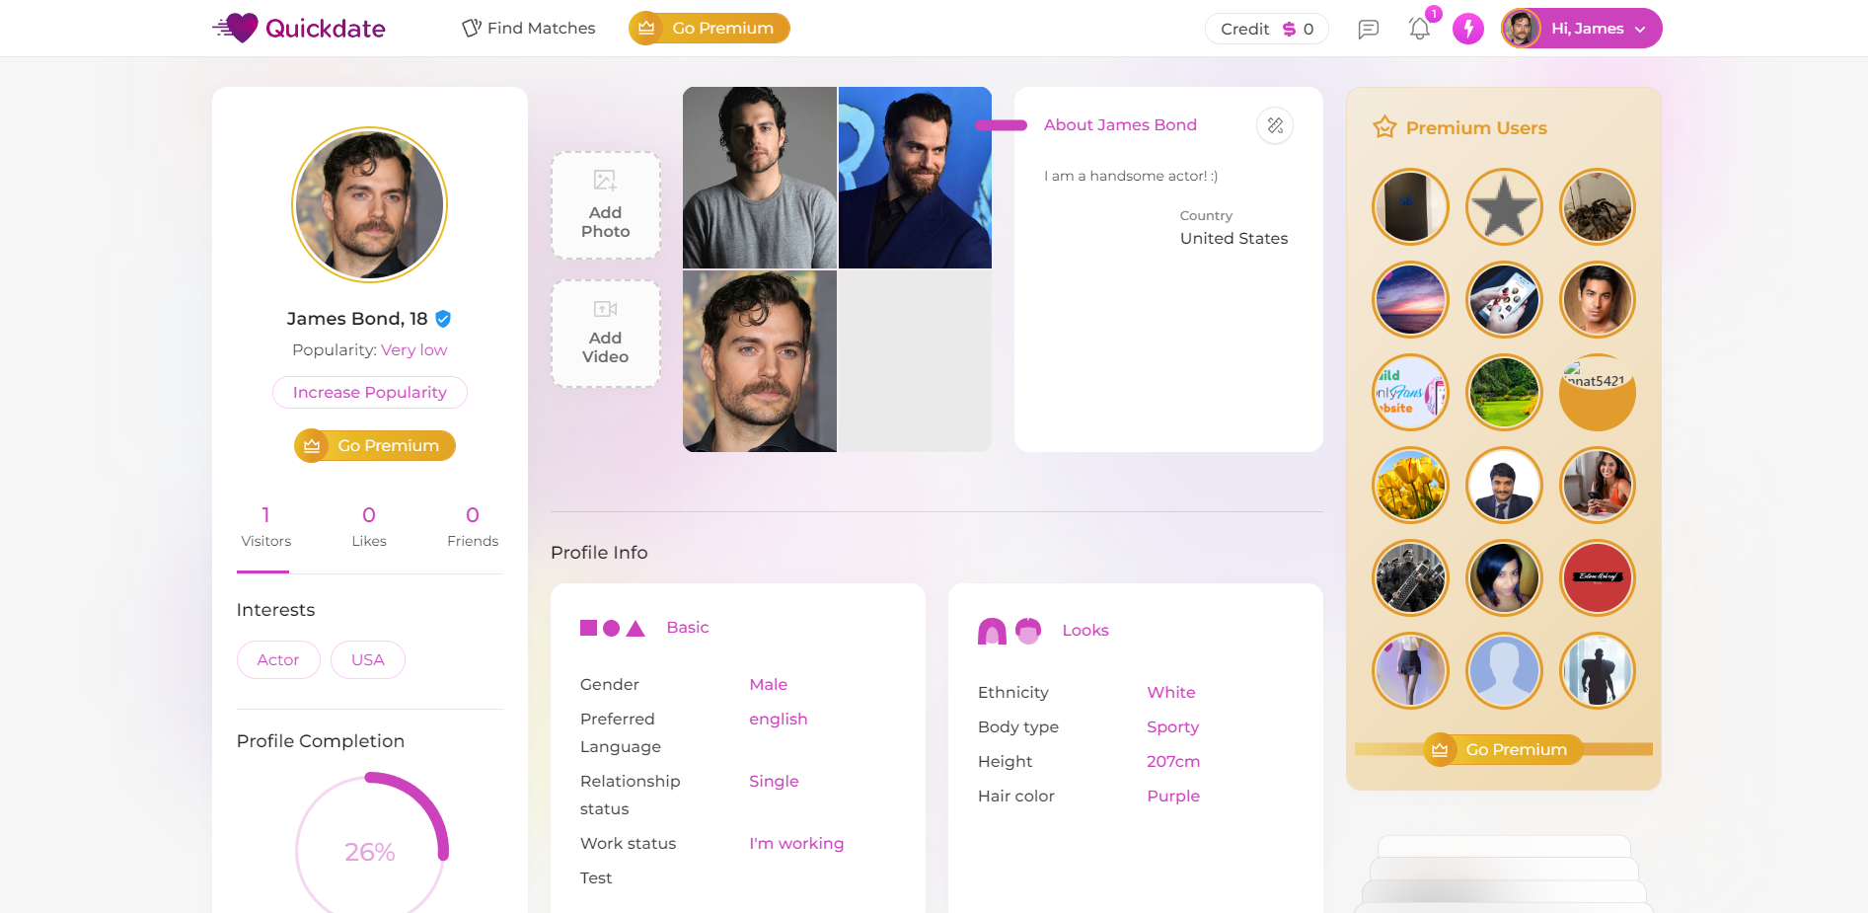1868x913 pixels.
Task: Click the Basic section heading
Action: pyautogui.click(x=688, y=628)
